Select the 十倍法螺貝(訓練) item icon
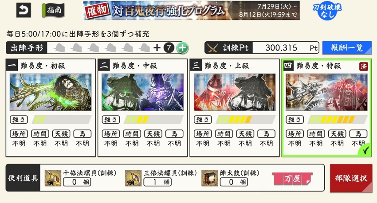Image resolution: width=377 pixels, height=203 pixels. [x=53, y=178]
